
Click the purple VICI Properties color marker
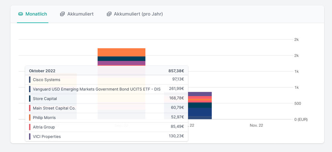(x=30, y=137)
